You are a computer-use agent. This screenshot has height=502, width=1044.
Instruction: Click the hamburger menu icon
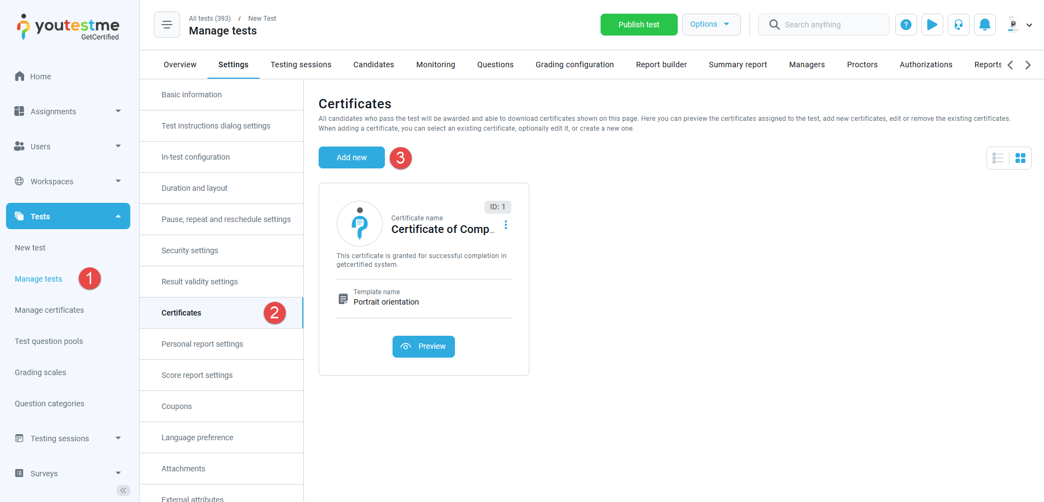tap(167, 25)
